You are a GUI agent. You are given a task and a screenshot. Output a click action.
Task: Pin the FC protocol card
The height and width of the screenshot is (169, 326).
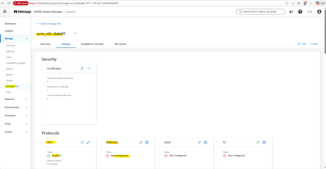(258, 142)
